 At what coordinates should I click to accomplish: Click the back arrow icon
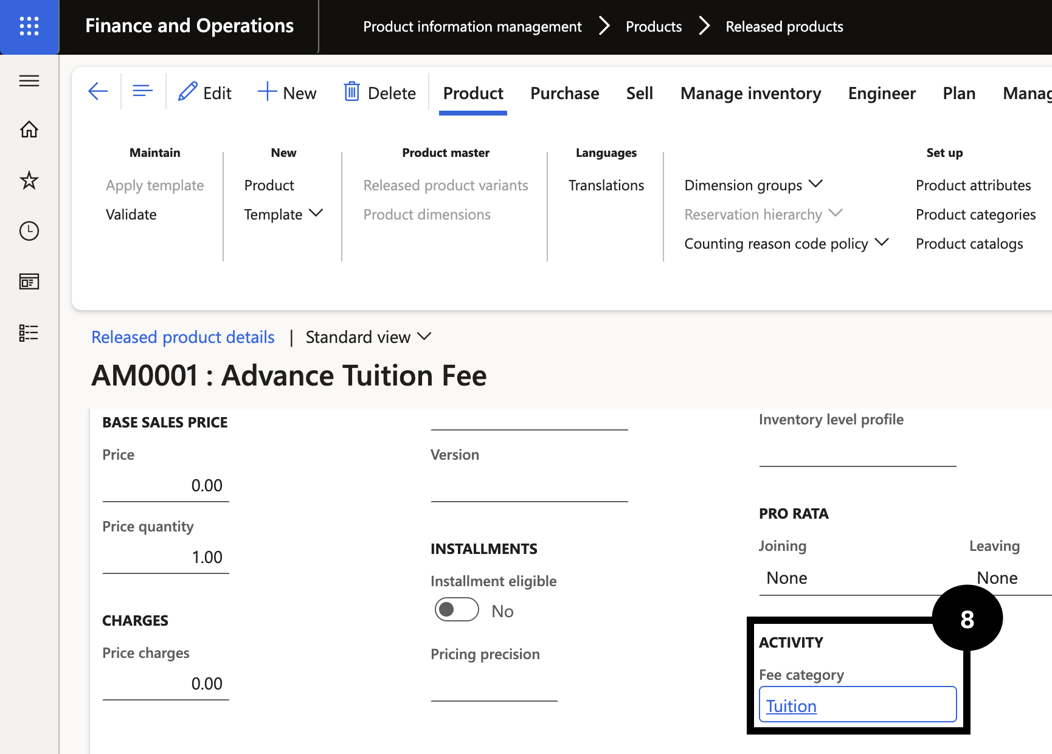(x=98, y=92)
